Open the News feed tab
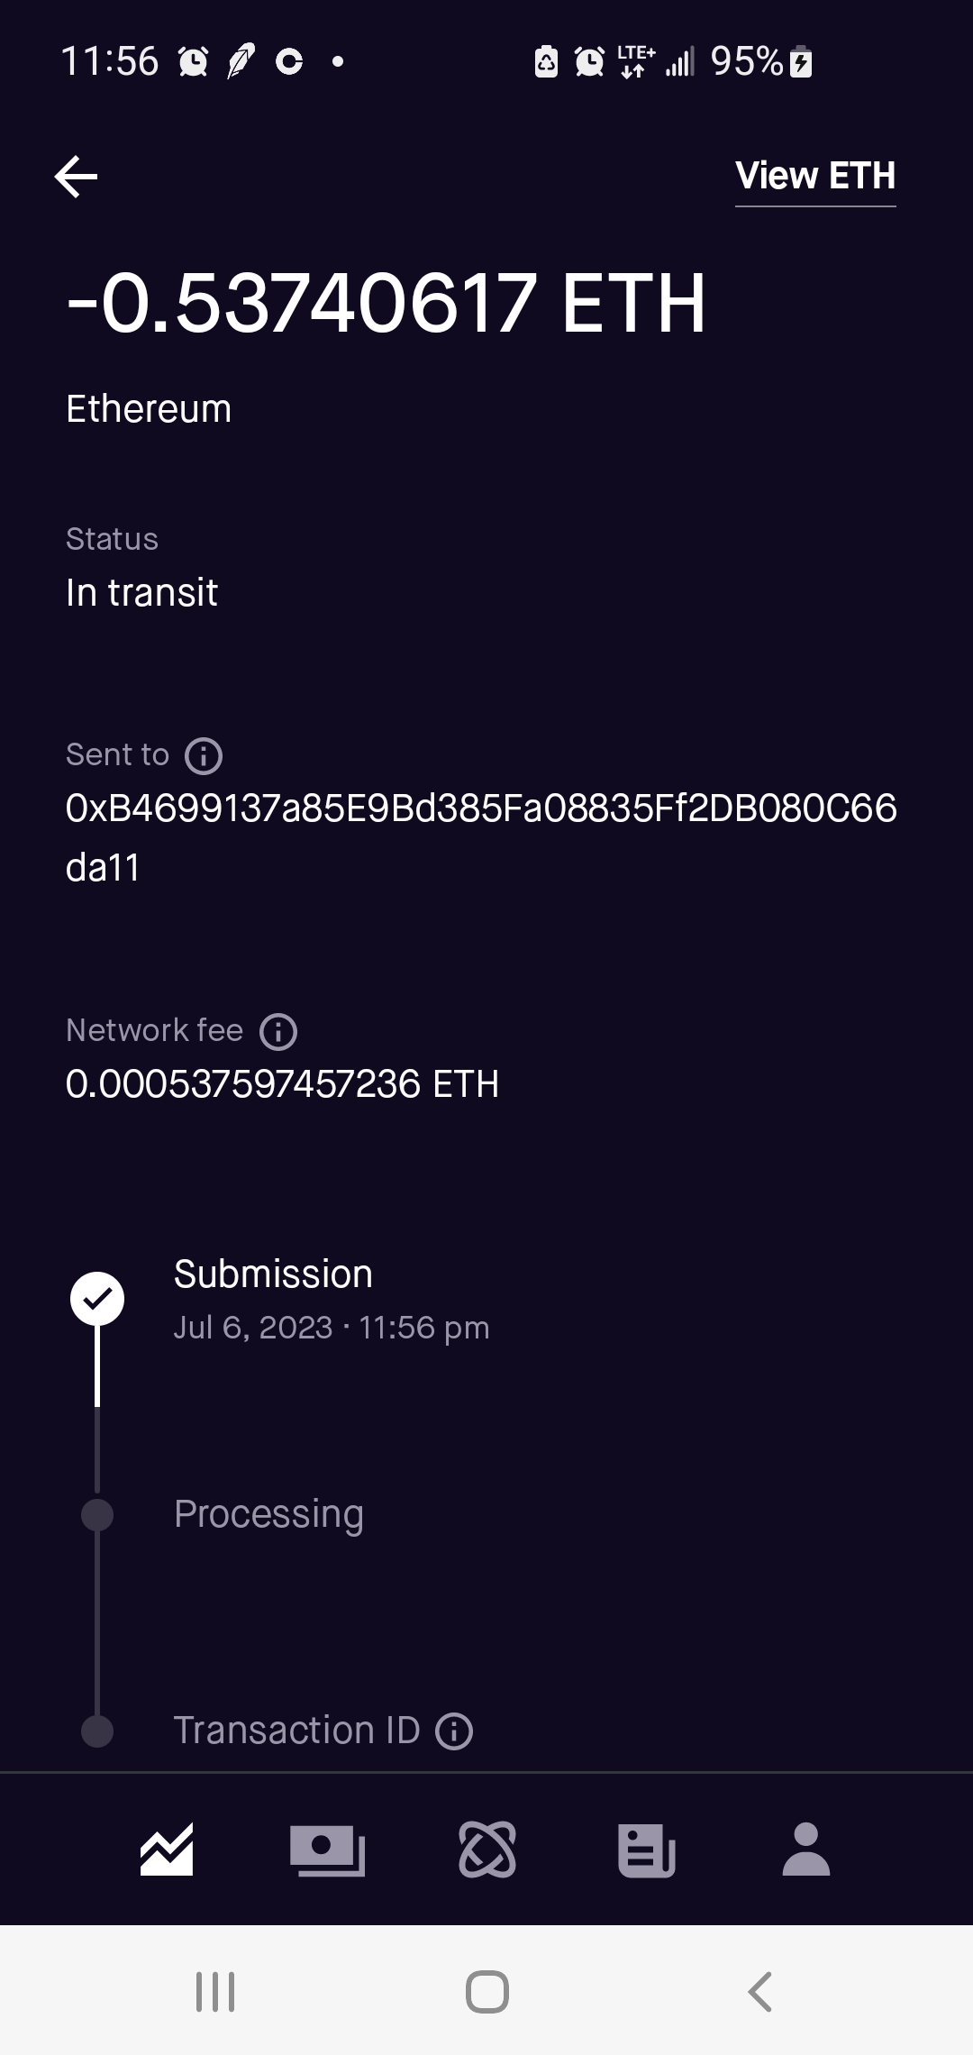 pyautogui.click(x=647, y=1849)
